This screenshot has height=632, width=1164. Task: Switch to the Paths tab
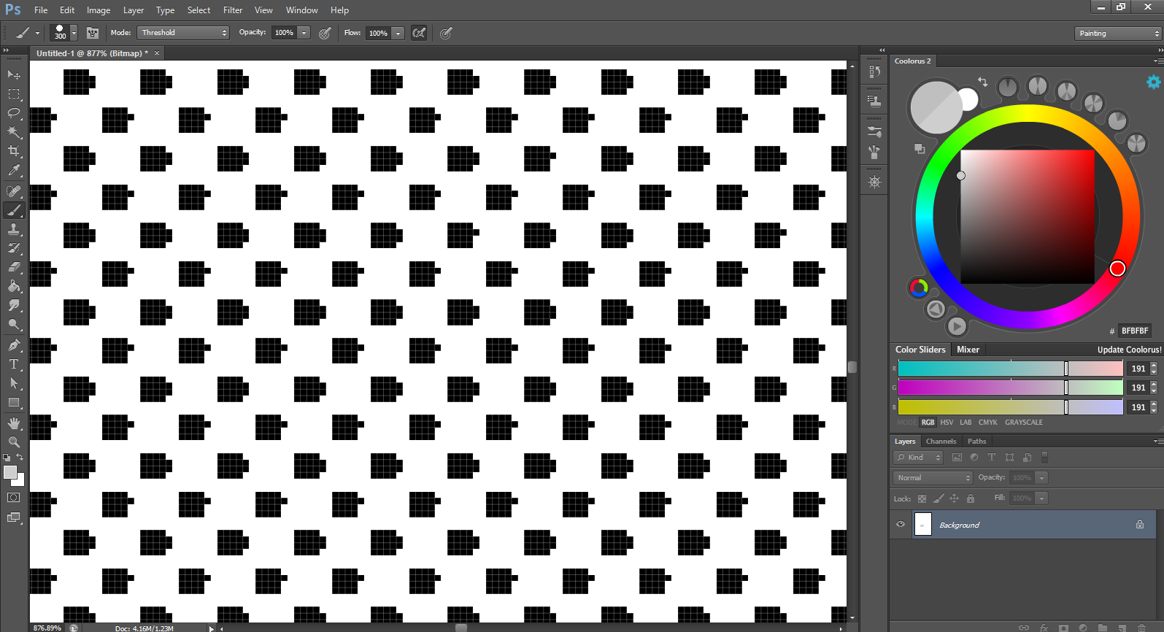coord(976,442)
